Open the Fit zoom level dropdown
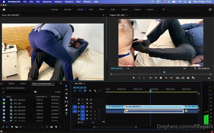This screenshot has height=133, width=214. click(x=131, y=68)
